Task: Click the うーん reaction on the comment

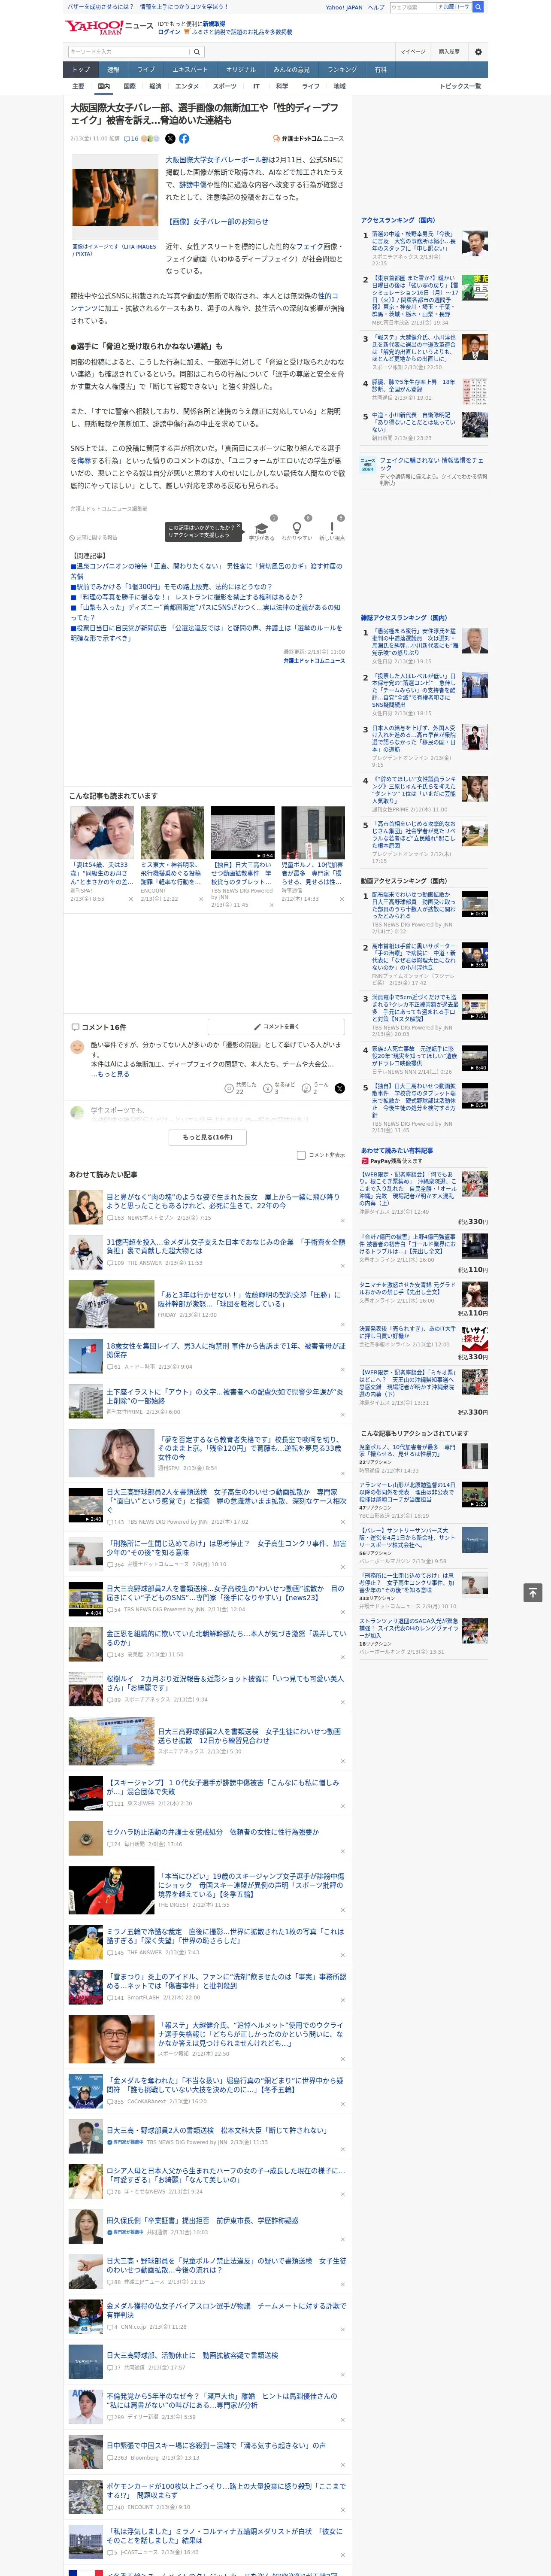Action: coord(316,1088)
